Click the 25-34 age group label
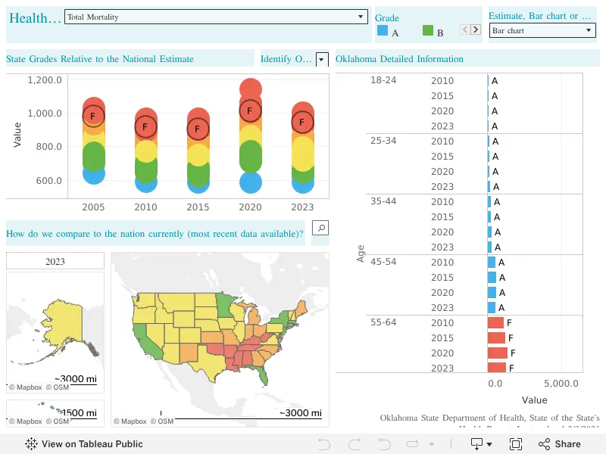 [x=383, y=141]
